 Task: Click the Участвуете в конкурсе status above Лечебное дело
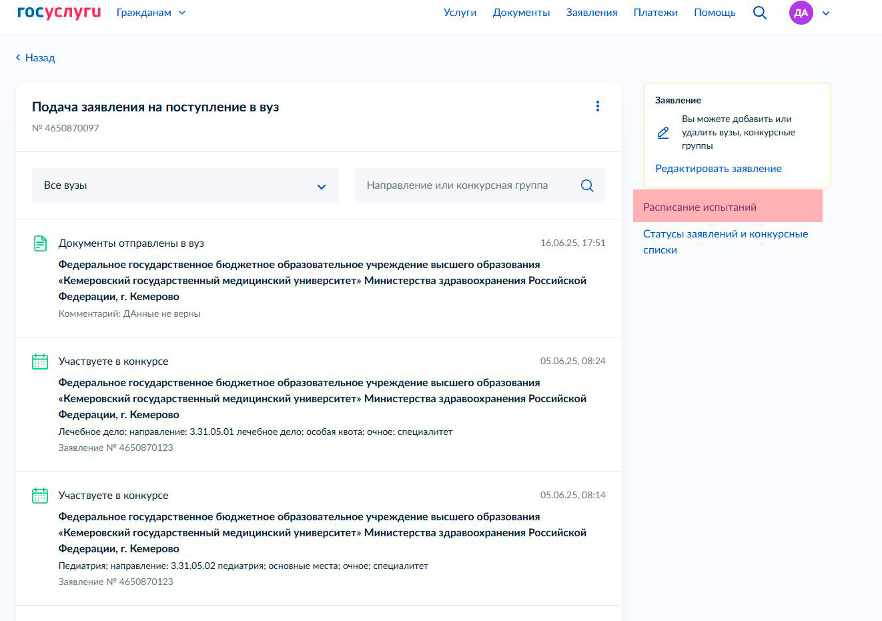point(113,362)
